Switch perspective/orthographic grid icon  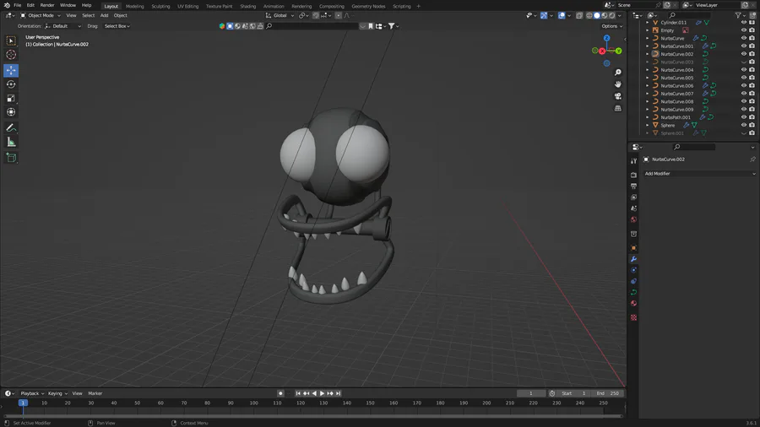point(618,109)
